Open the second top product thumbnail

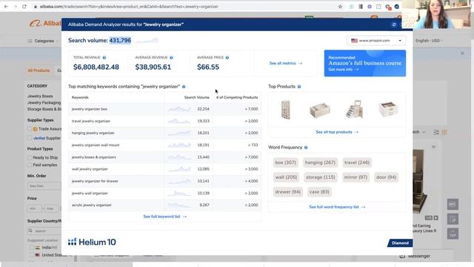(320, 110)
